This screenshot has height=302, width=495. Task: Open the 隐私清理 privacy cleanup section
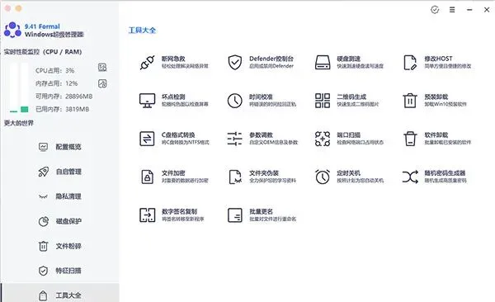pos(60,196)
